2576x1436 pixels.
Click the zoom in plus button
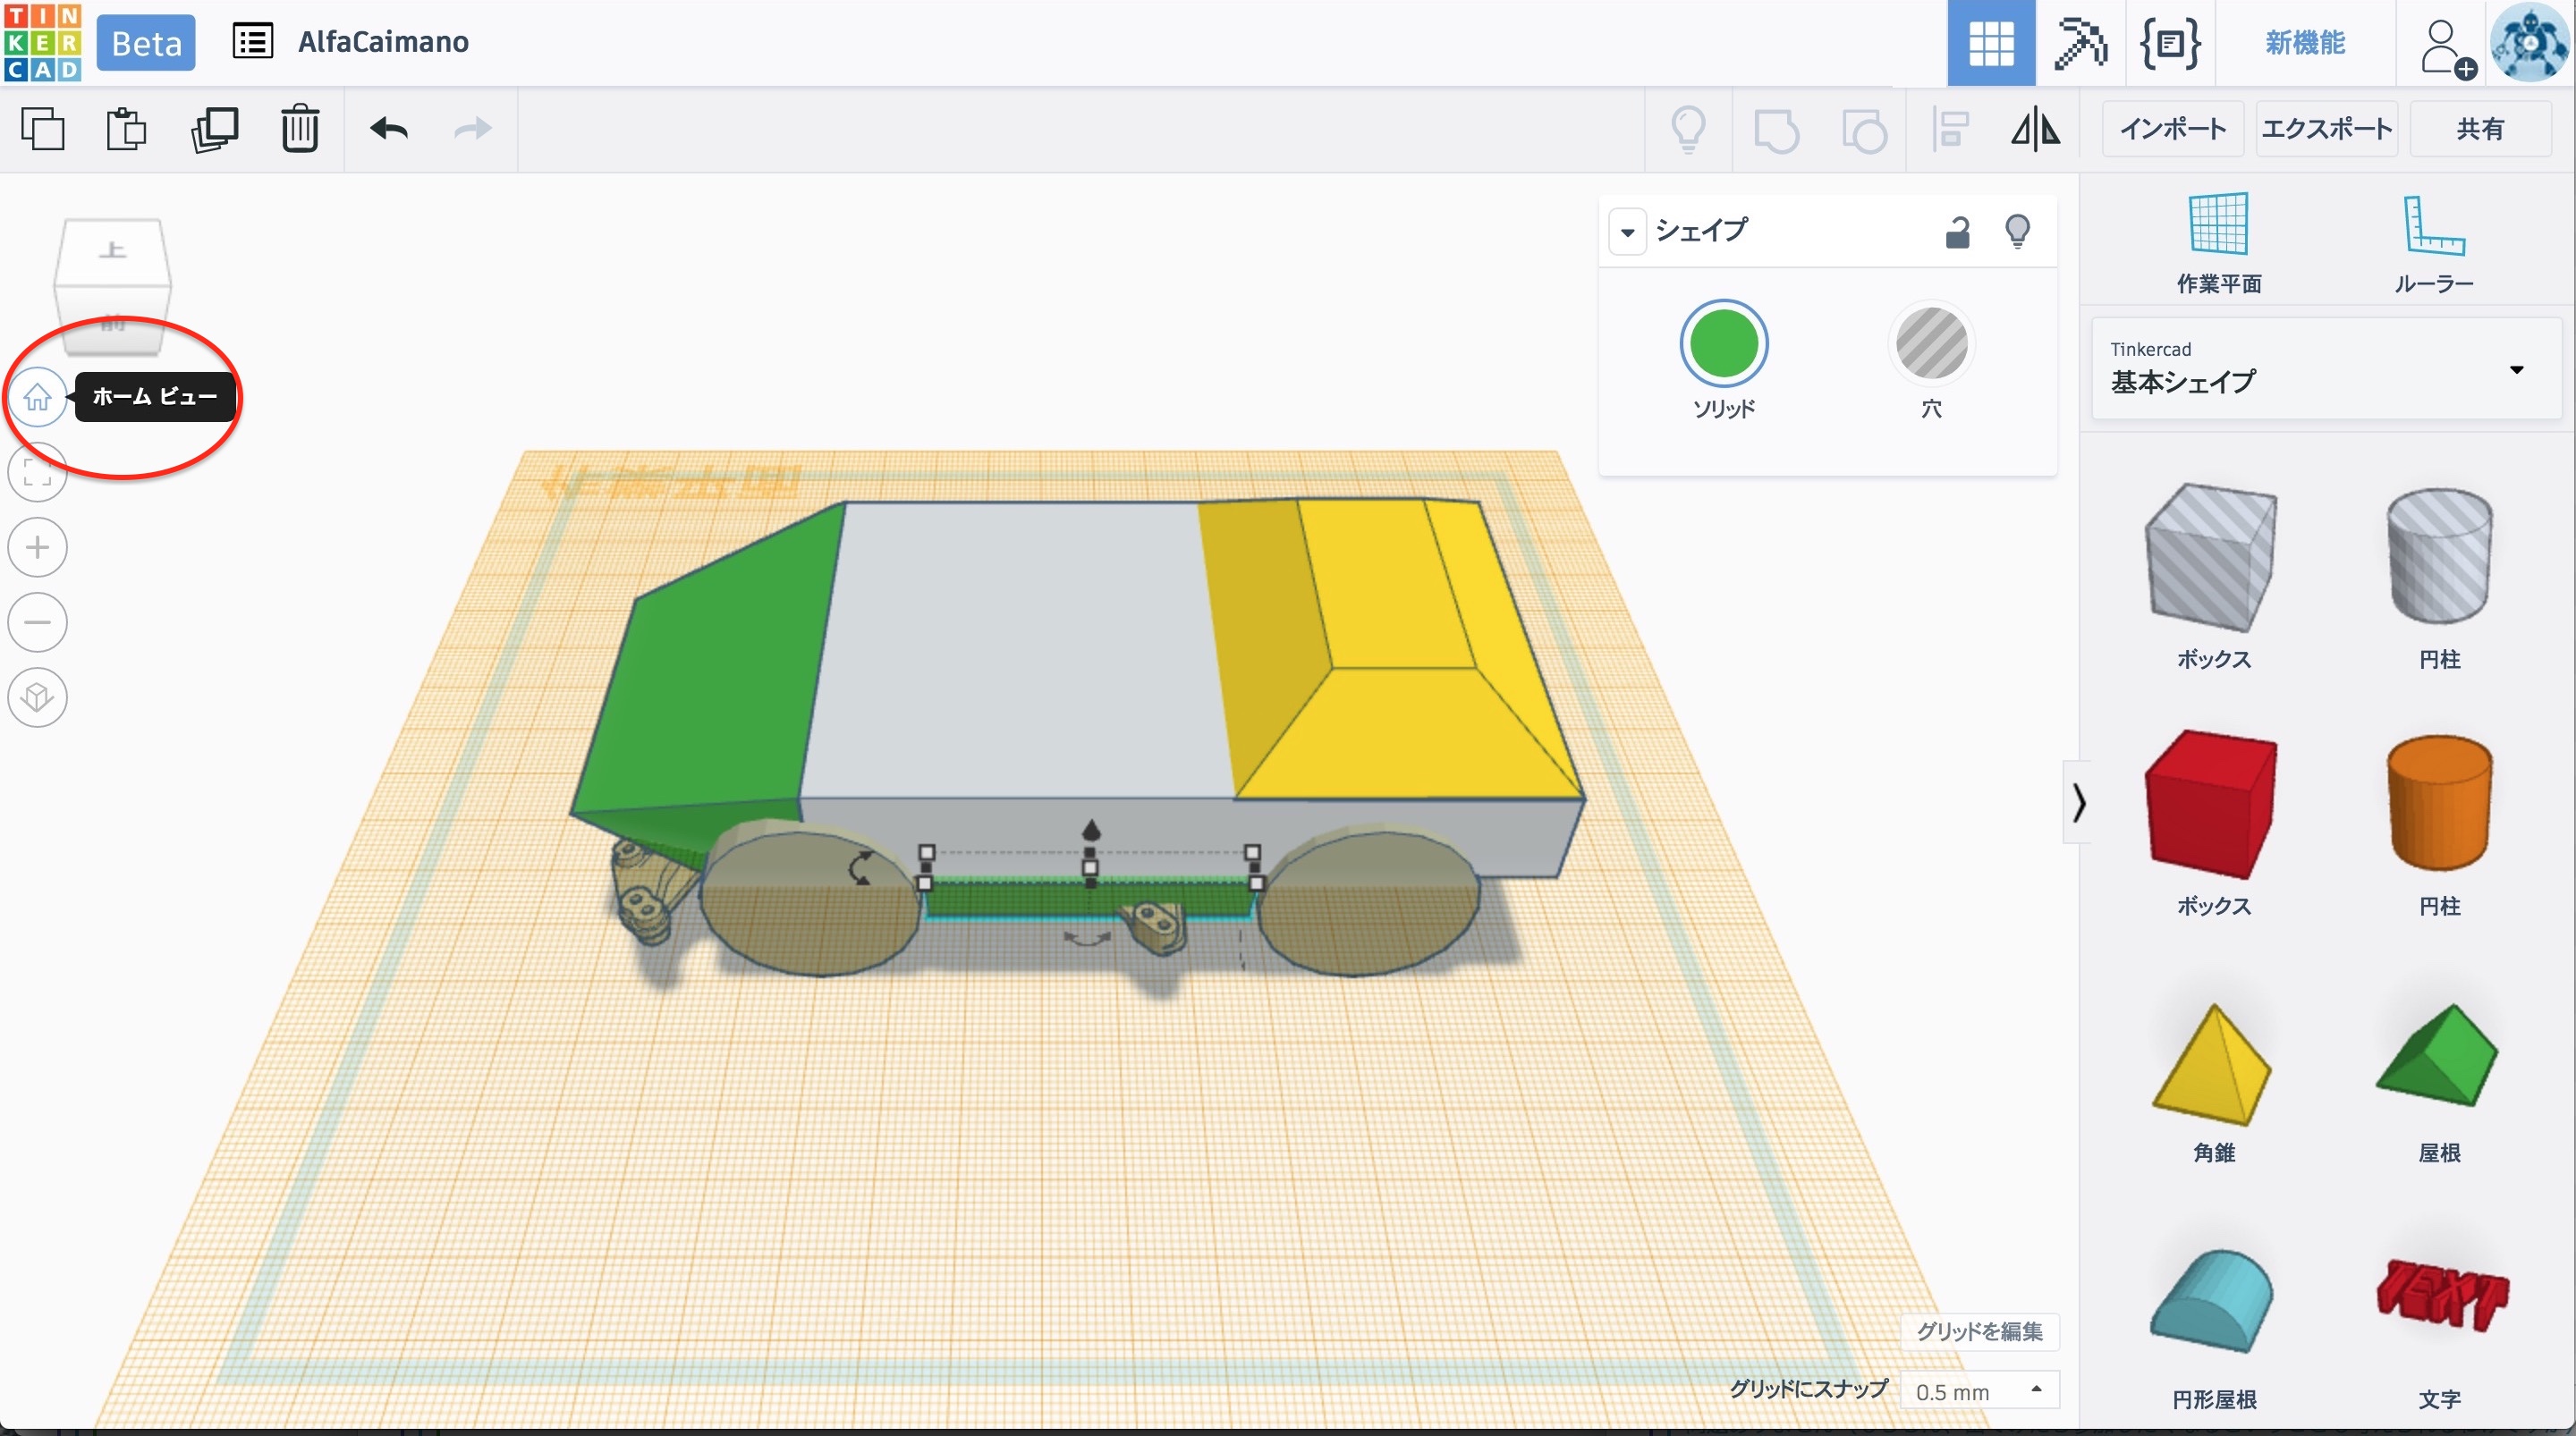37,547
